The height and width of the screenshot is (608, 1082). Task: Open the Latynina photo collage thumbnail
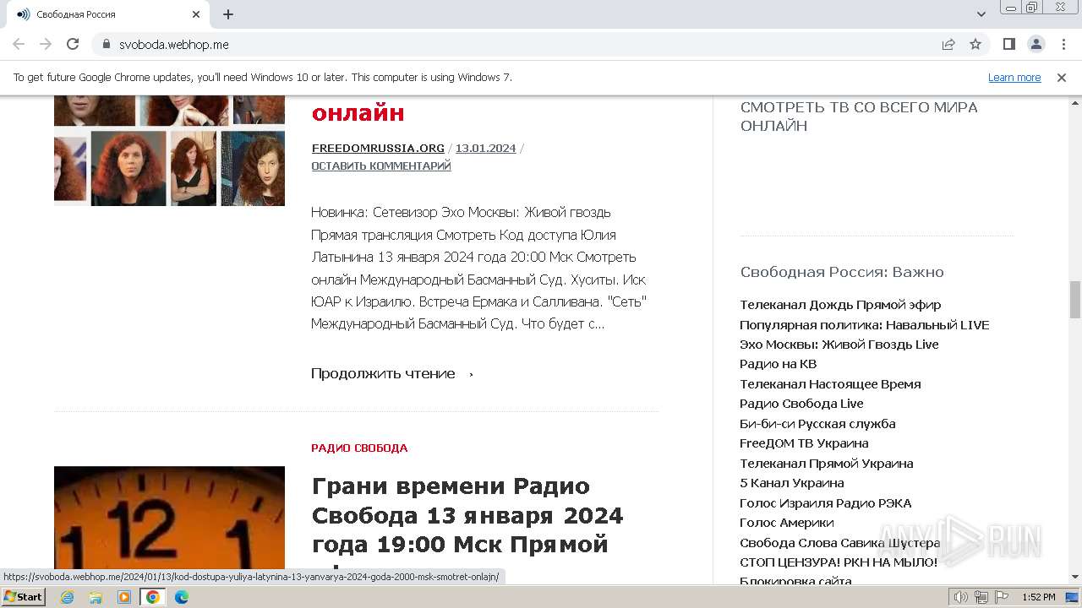point(169,150)
